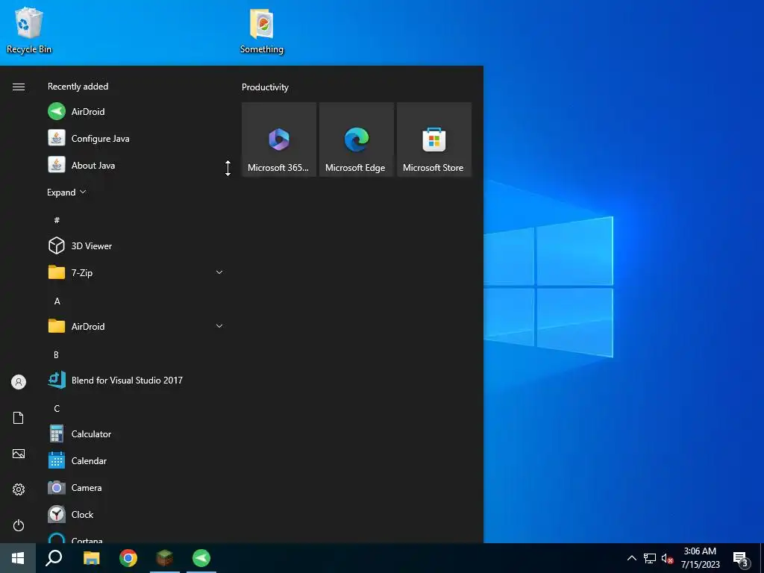This screenshot has width=764, height=573.
Task: Switch to AirDroid on the taskbar
Action: coord(201,558)
